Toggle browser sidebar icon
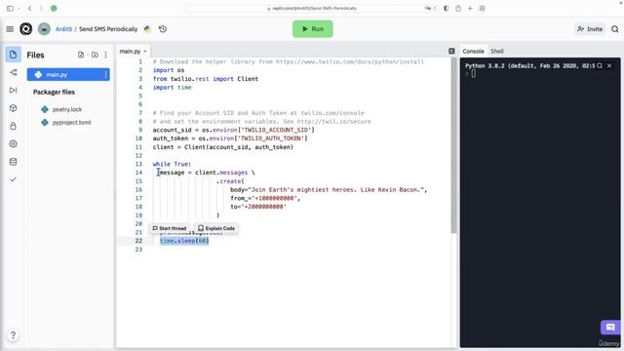 point(10,8)
